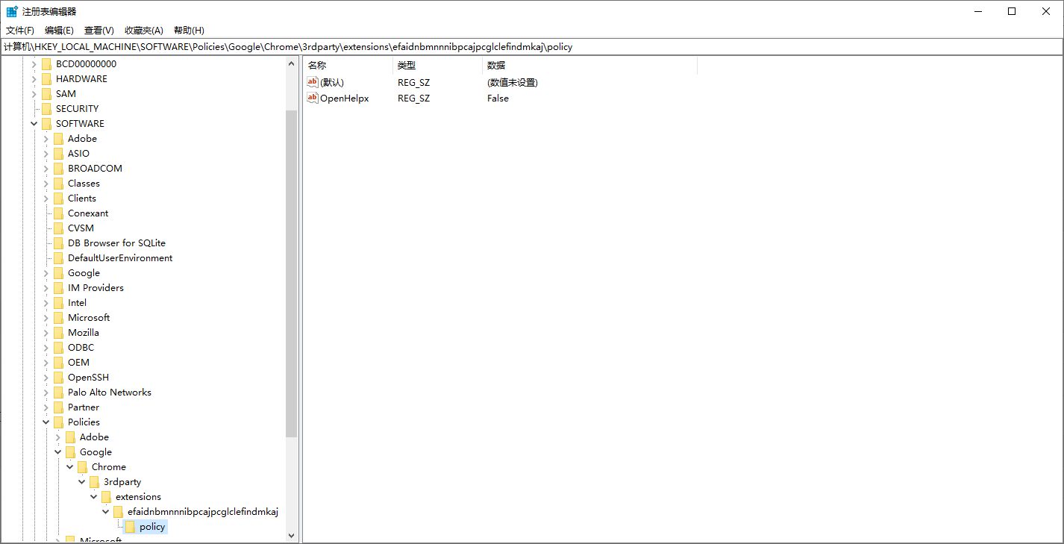Expand the HARDWARE key
Screen dimensions: 1064x544
34,78
